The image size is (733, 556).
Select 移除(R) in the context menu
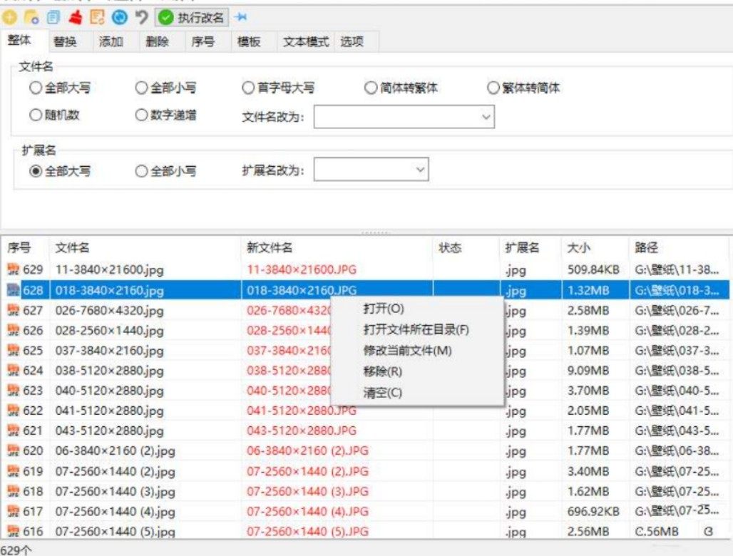point(383,371)
